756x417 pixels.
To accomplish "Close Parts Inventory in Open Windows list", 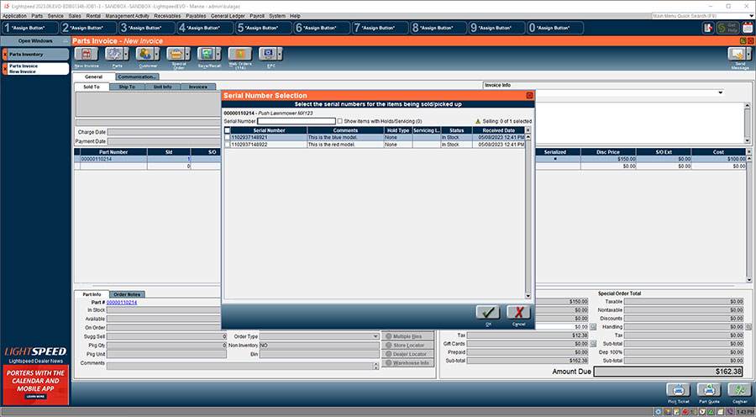I will click(x=5, y=55).
